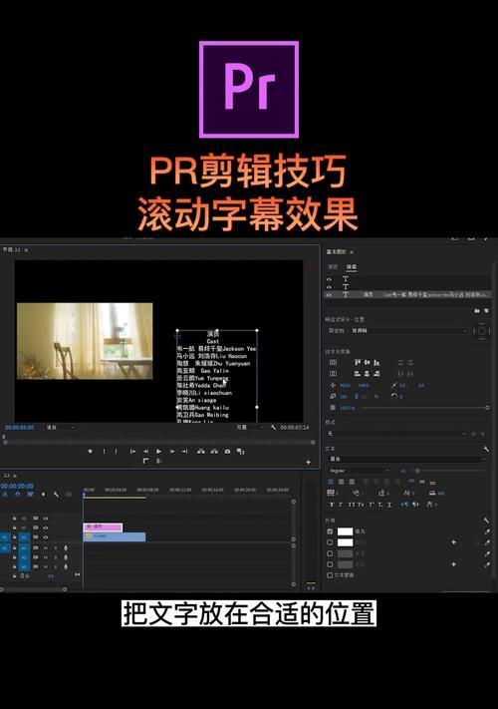This screenshot has height=709, width=498.
Task: Click the Extract button in transport bar
Action: pyautogui.click(x=214, y=452)
